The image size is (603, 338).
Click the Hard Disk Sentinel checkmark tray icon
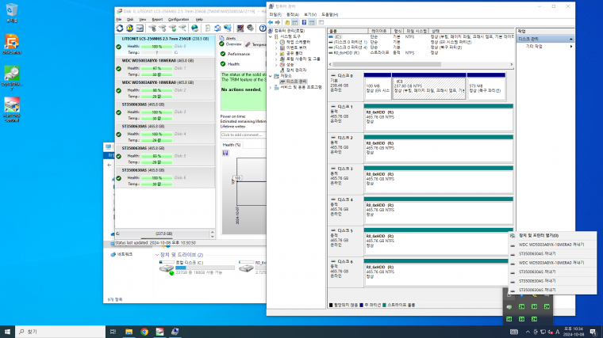509,307
